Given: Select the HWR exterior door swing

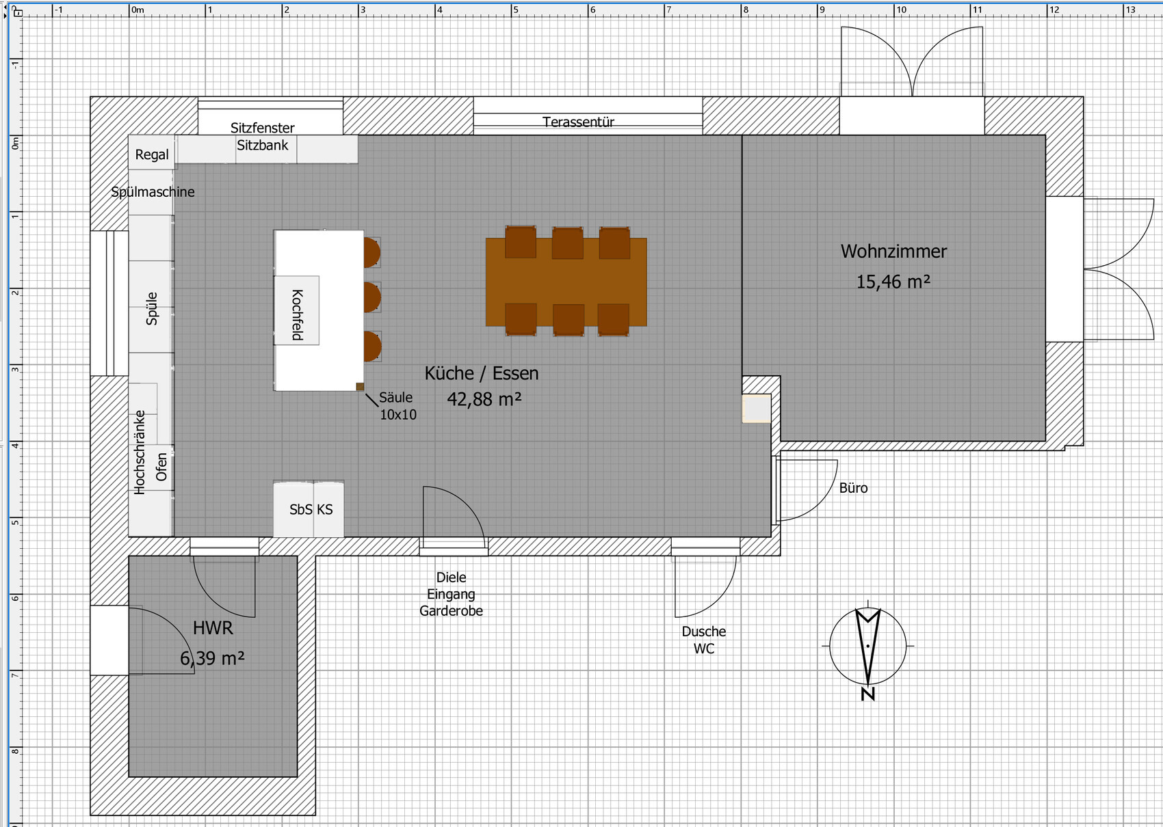Looking at the screenshot, I should pyautogui.click(x=161, y=640).
